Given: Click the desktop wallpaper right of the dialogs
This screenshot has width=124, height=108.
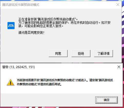Looking at the screenshot, I should (123, 34).
